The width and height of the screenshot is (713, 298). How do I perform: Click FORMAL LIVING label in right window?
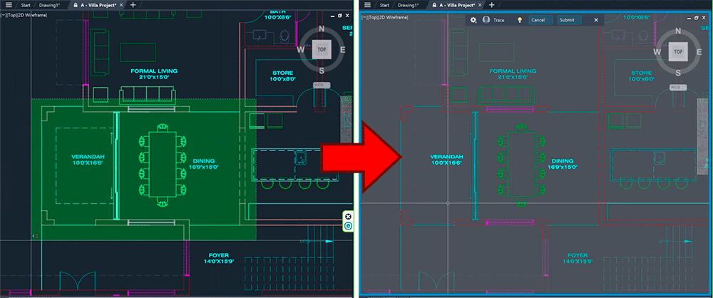(513, 73)
